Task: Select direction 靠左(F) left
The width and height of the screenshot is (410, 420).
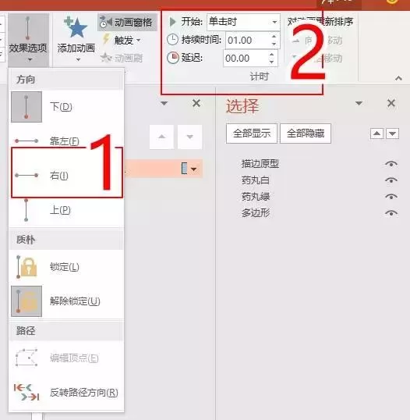Action: [66, 141]
